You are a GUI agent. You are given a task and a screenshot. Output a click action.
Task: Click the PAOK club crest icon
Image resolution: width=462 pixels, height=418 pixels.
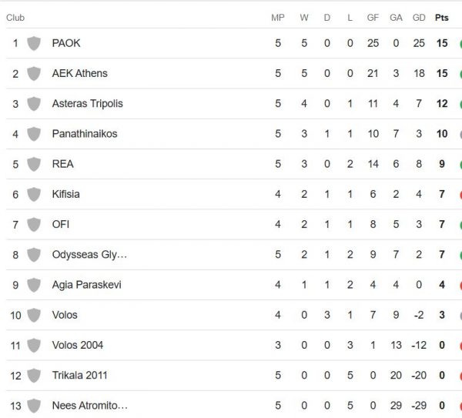tap(33, 43)
